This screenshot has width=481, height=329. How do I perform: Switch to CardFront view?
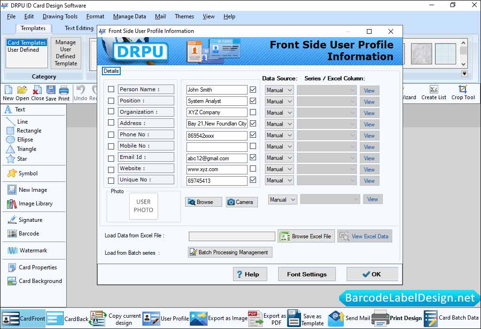23,318
